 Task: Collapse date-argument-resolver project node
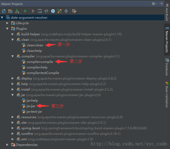tap(2, 18)
